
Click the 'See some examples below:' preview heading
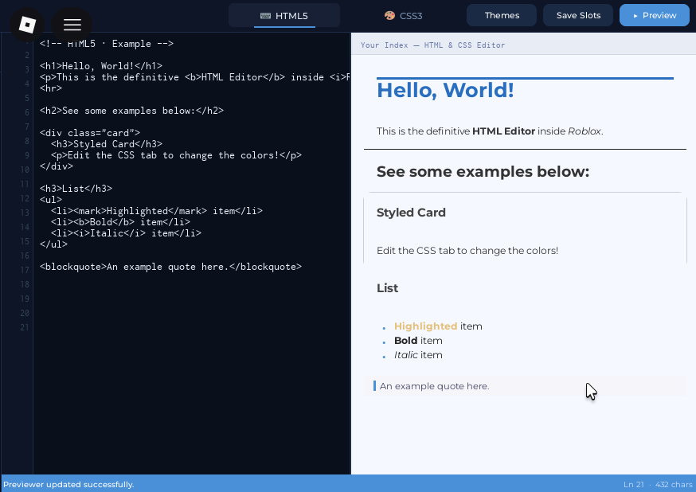point(483,172)
